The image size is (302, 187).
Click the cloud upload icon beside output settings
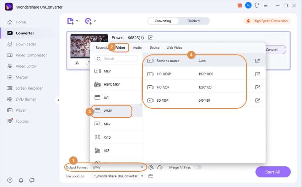160,167
